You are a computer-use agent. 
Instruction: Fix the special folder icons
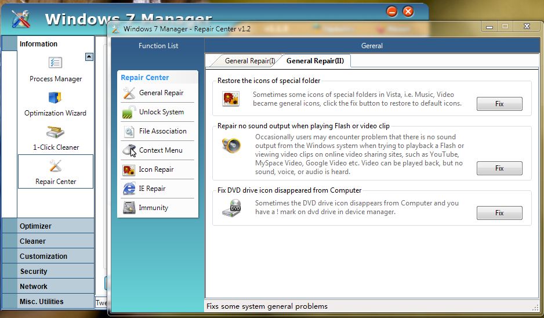tap(499, 104)
